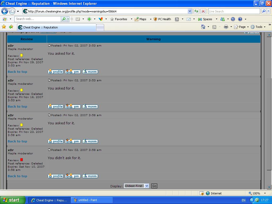The width and height of the screenshot is (272, 204).
Task: Click the Refresh page icon
Action: [196, 11]
